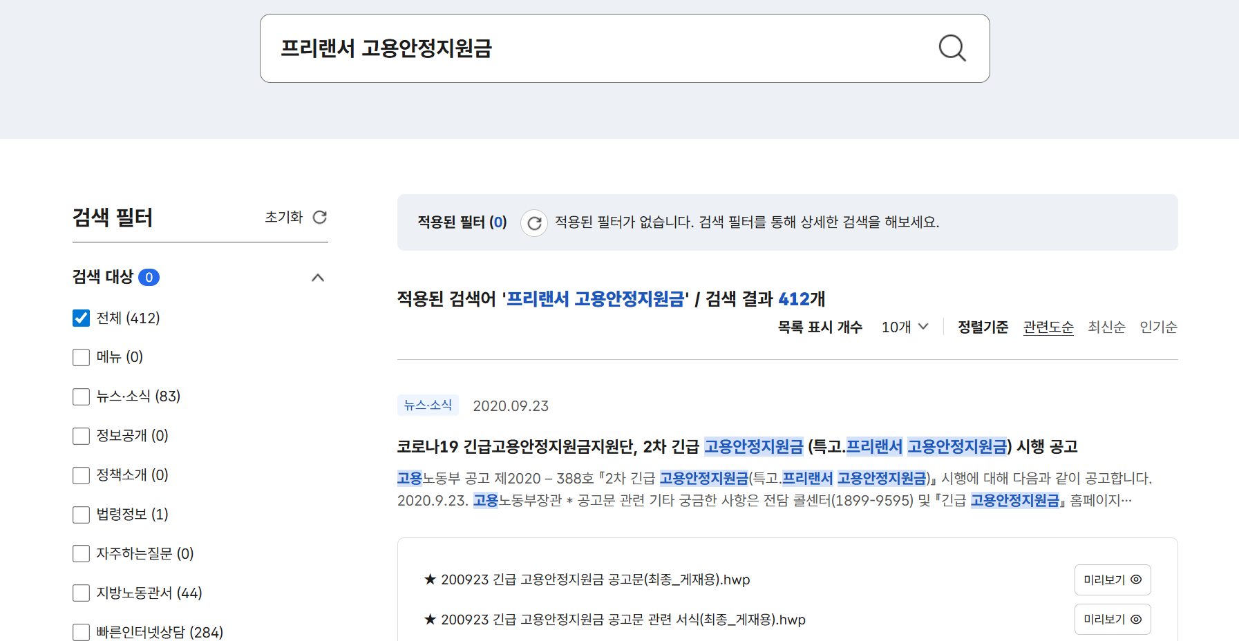The height and width of the screenshot is (641, 1239).
Task: Check the 메뉴 (0) checkbox
Action: pos(82,357)
